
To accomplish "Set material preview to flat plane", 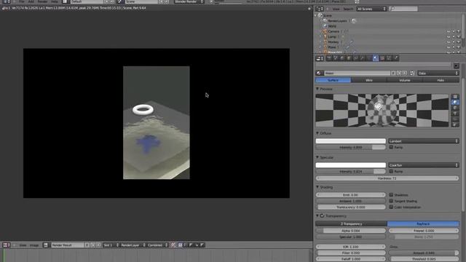I will 455,97.
